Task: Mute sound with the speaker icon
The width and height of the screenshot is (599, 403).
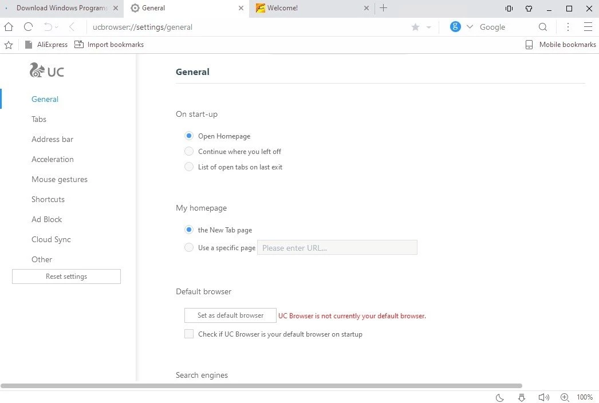Action: pyautogui.click(x=543, y=397)
